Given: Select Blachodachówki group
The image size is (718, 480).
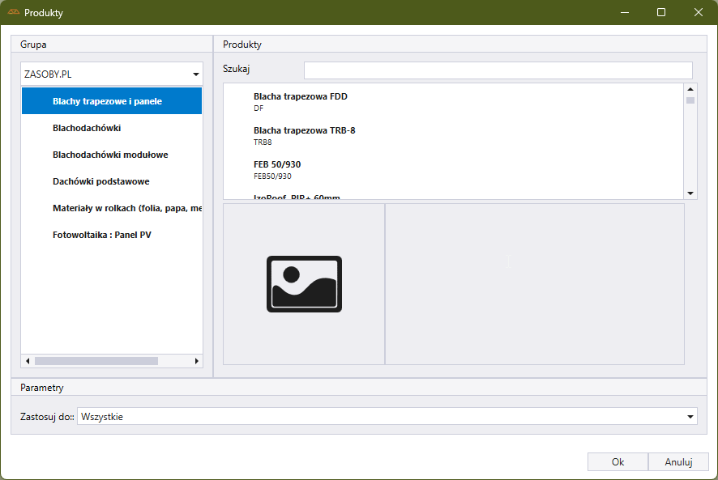Looking at the screenshot, I should [87, 128].
